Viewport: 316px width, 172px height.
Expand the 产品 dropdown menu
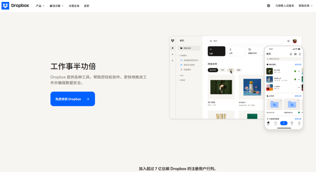(40, 6)
